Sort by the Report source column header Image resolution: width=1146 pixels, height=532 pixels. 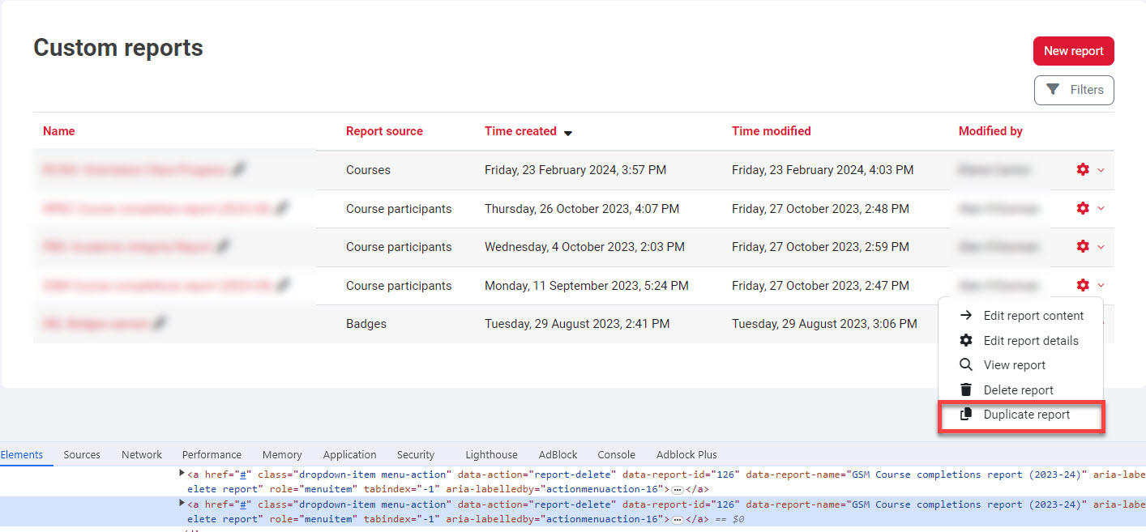384,131
